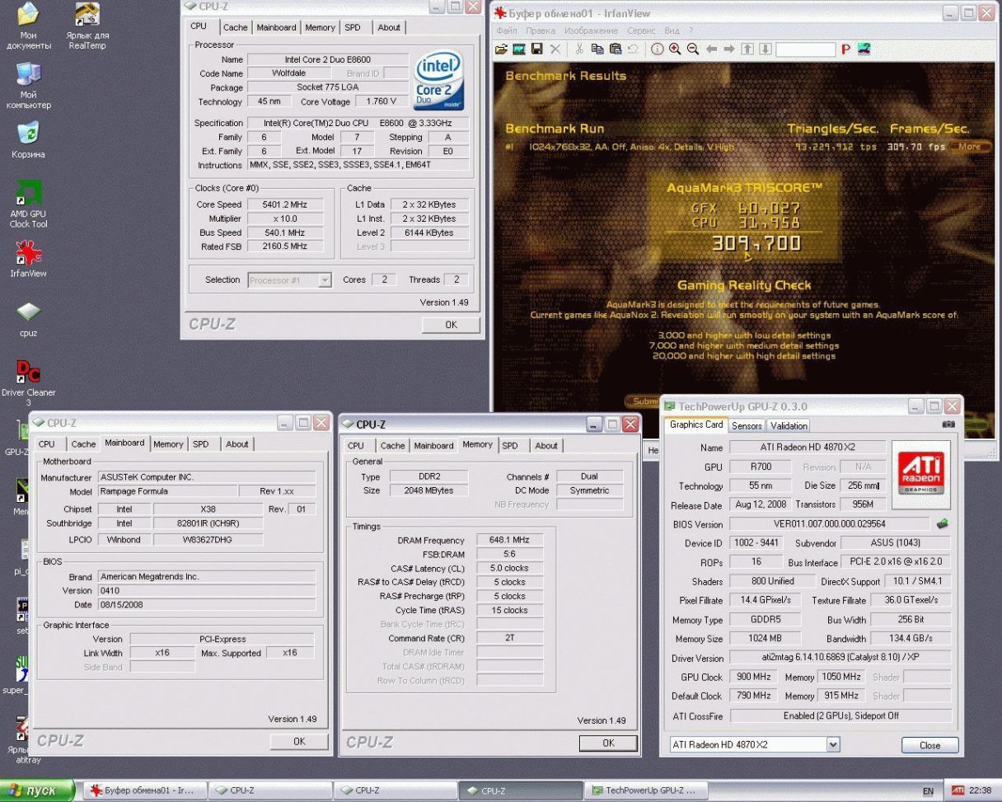Open the Вид menu in IrfanView
Image resolution: width=1002 pixels, height=802 pixels.
point(672,30)
